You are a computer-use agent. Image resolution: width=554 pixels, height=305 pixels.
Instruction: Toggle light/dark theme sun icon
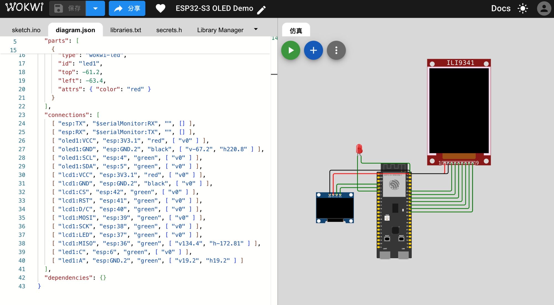coord(523,8)
